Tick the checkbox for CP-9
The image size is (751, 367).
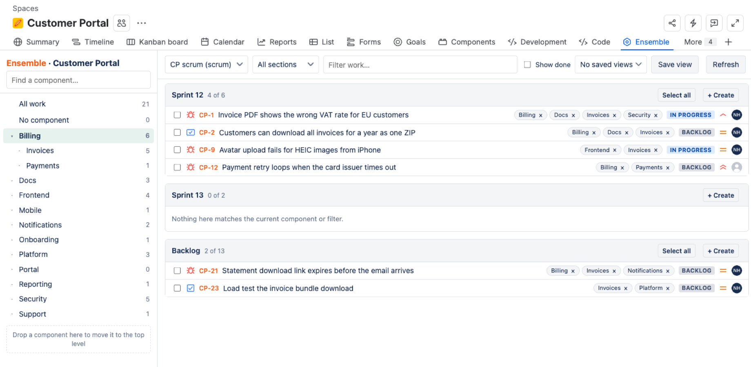click(x=177, y=150)
